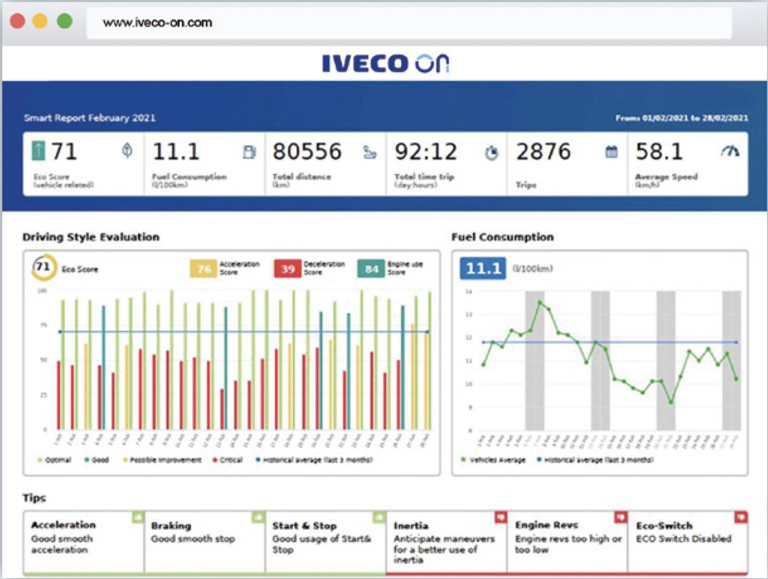Open the Start & Stop tip card
768x579 pixels.
[326, 542]
